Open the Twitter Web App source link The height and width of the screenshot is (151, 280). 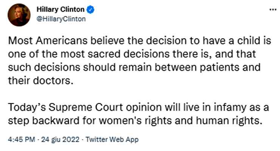(x=112, y=140)
